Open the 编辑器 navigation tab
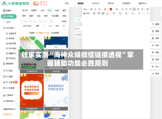The height and width of the screenshot is (119, 162). click(80, 3)
